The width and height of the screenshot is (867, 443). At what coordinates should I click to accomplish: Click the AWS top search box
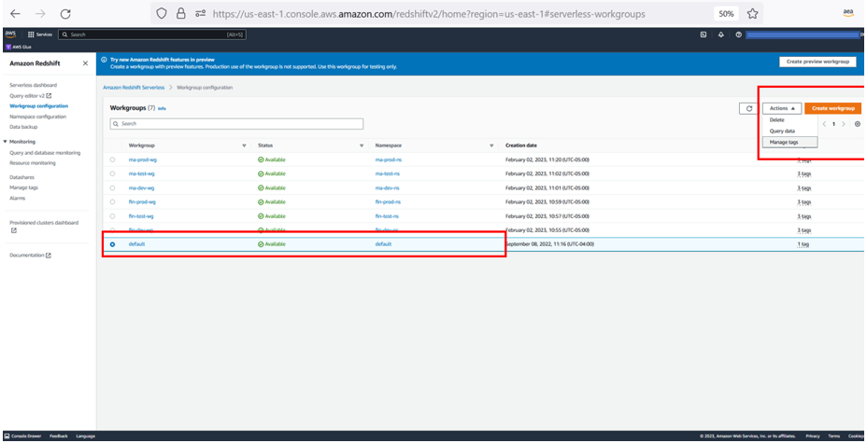coord(152,35)
